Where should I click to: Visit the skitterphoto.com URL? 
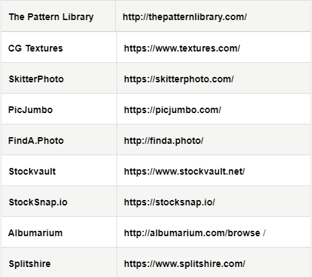[x=179, y=79]
